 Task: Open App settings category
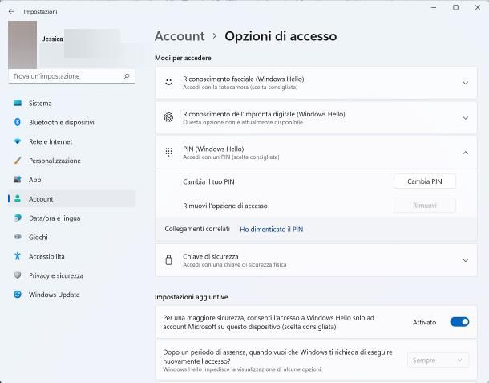tap(72, 180)
